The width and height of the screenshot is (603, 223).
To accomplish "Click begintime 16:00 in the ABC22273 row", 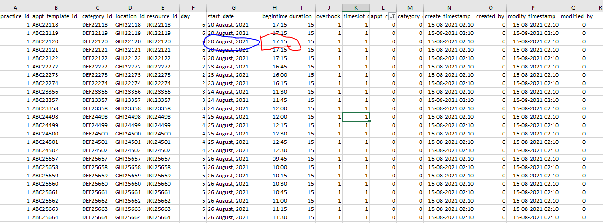I will [x=274, y=75].
